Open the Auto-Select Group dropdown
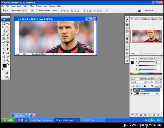Viewport: 164px width, 128px height. [32, 11]
